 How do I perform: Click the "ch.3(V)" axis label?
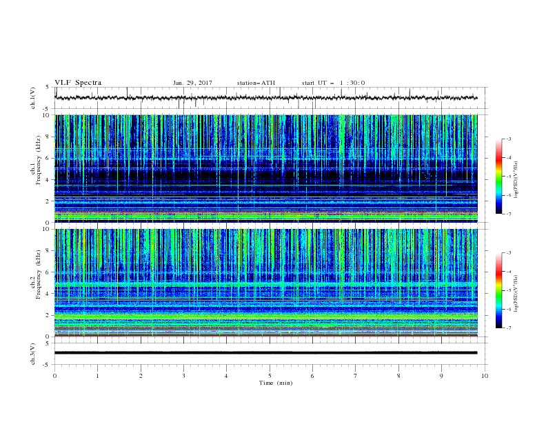33,354
